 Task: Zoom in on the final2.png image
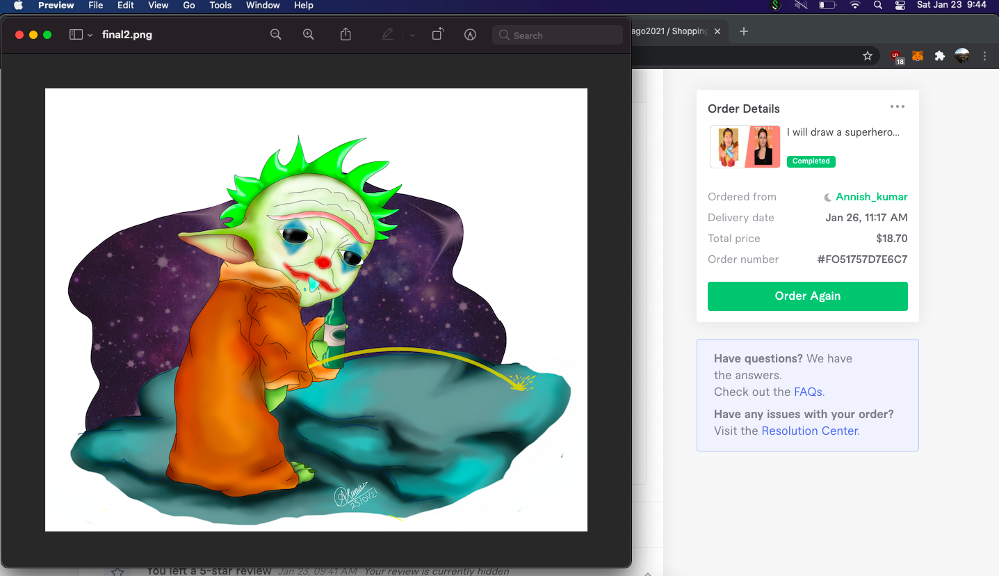309,35
